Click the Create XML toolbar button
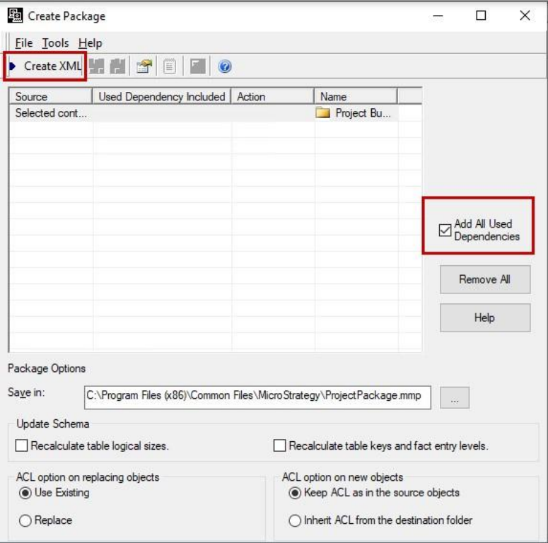Viewport: 548px width, 543px height. (47, 66)
